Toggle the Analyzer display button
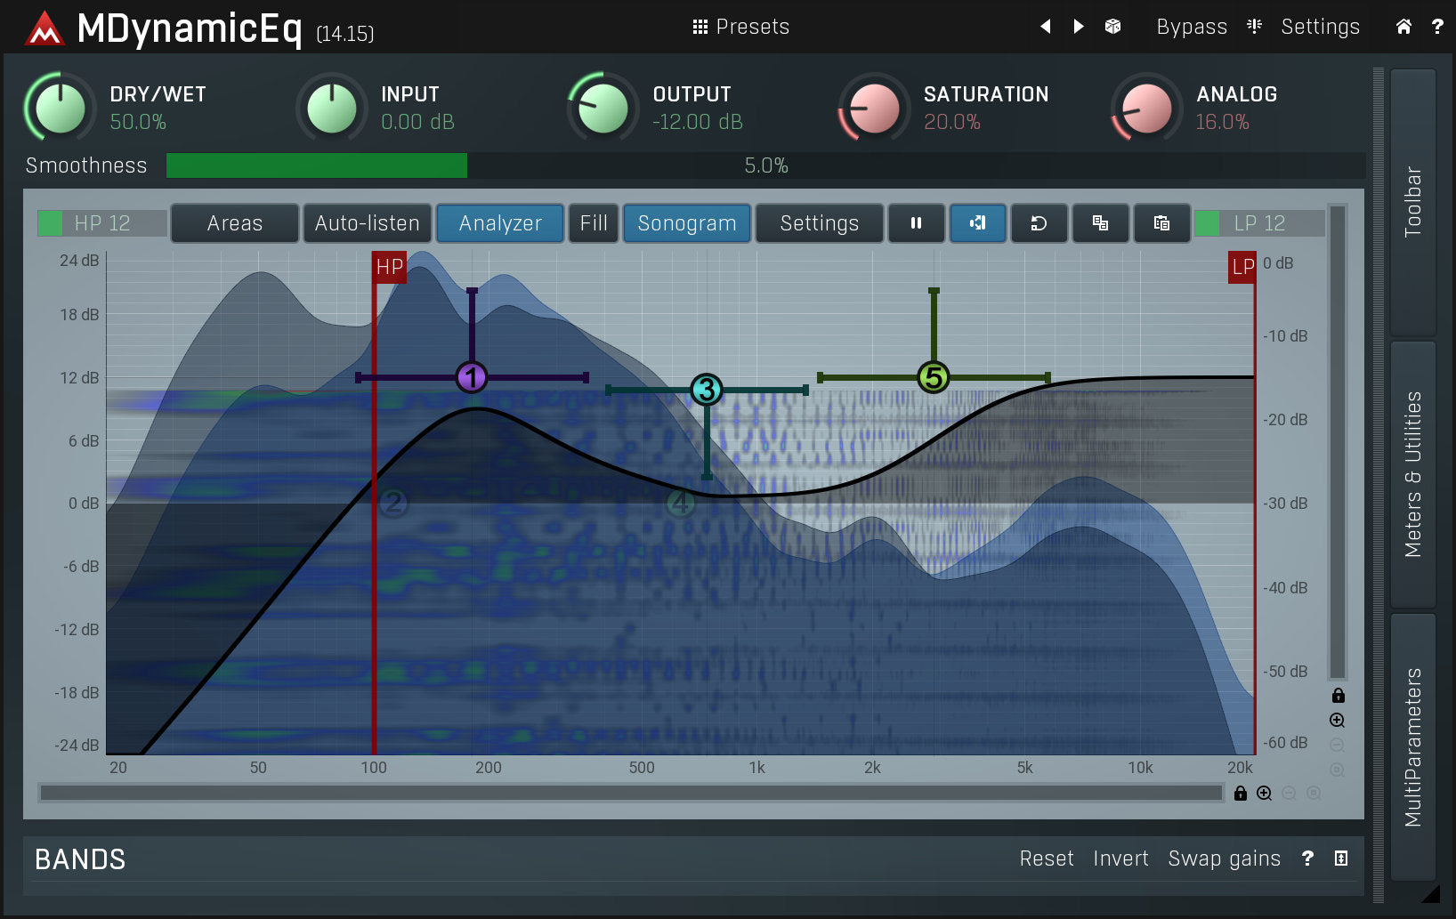1456x919 pixels. click(x=500, y=223)
